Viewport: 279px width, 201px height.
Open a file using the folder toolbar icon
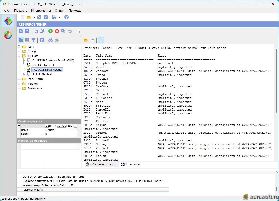coord(29,17)
